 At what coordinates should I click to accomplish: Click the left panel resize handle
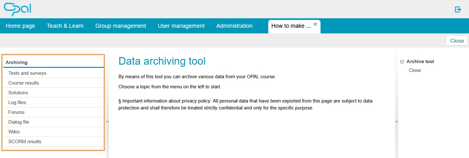[107, 121]
